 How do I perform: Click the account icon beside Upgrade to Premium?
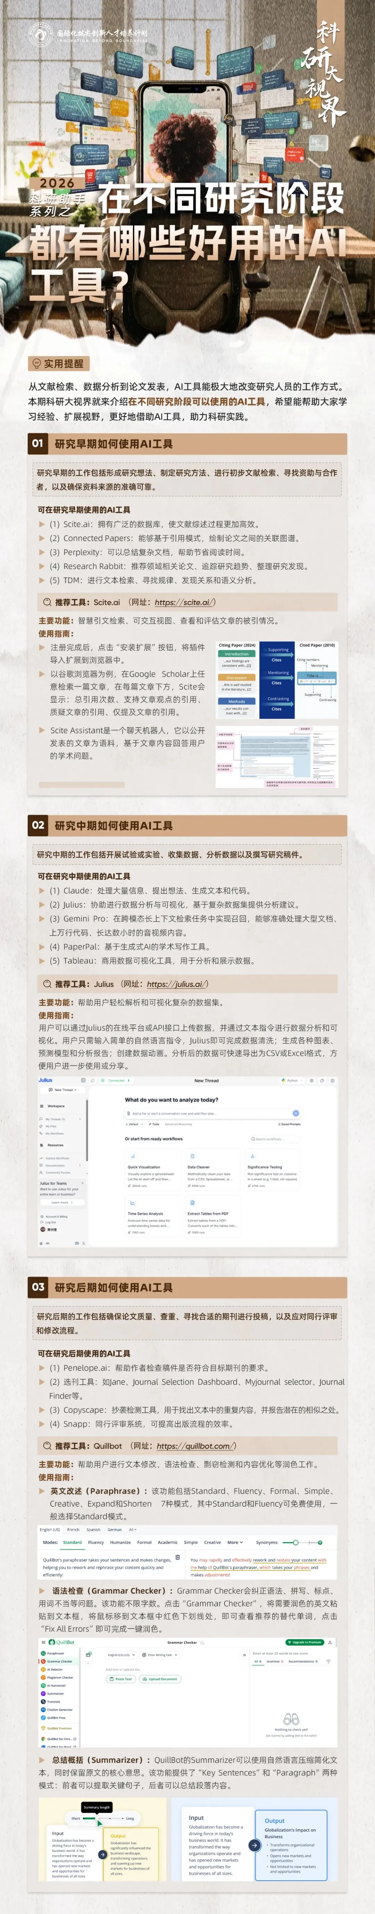point(331,1642)
